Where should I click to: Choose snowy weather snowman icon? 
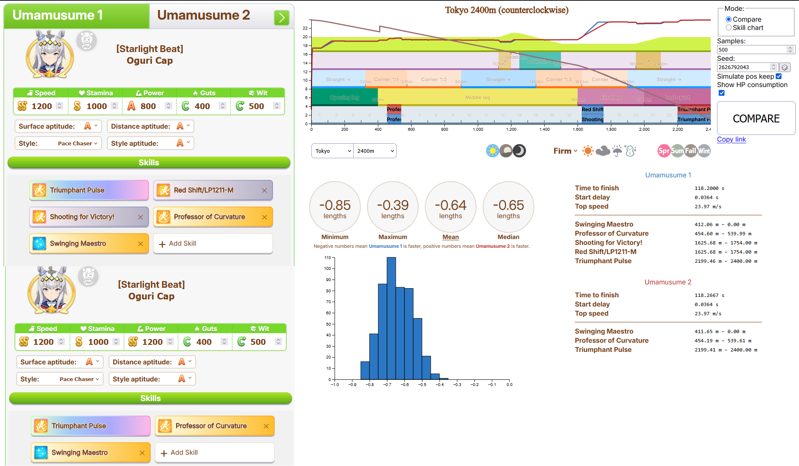[630, 151]
